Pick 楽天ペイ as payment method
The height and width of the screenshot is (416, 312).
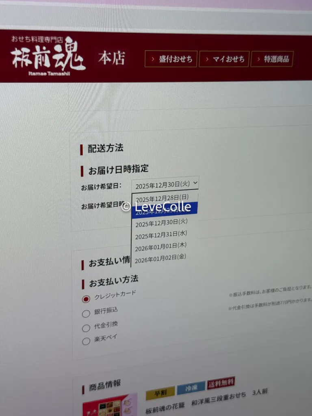(x=86, y=341)
